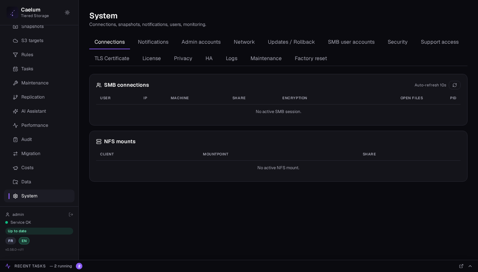Switch language to FR

(11, 241)
